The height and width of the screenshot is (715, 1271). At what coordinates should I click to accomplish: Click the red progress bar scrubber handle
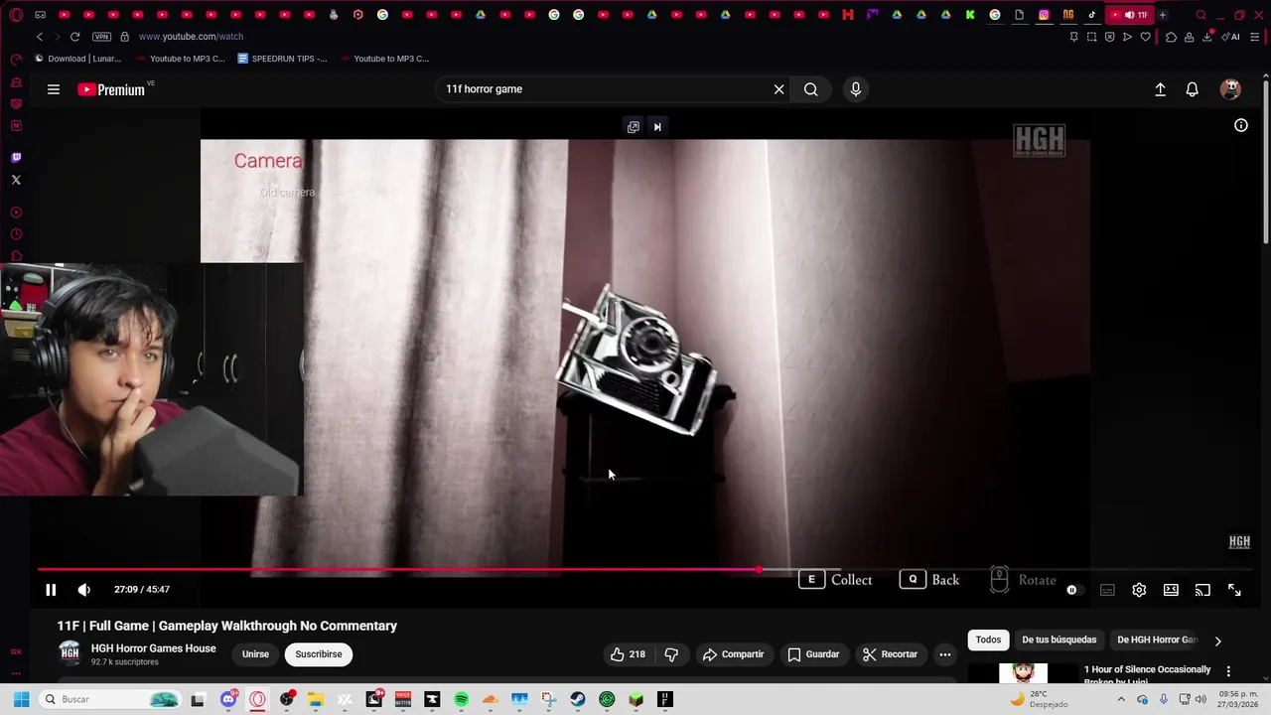coord(759,570)
